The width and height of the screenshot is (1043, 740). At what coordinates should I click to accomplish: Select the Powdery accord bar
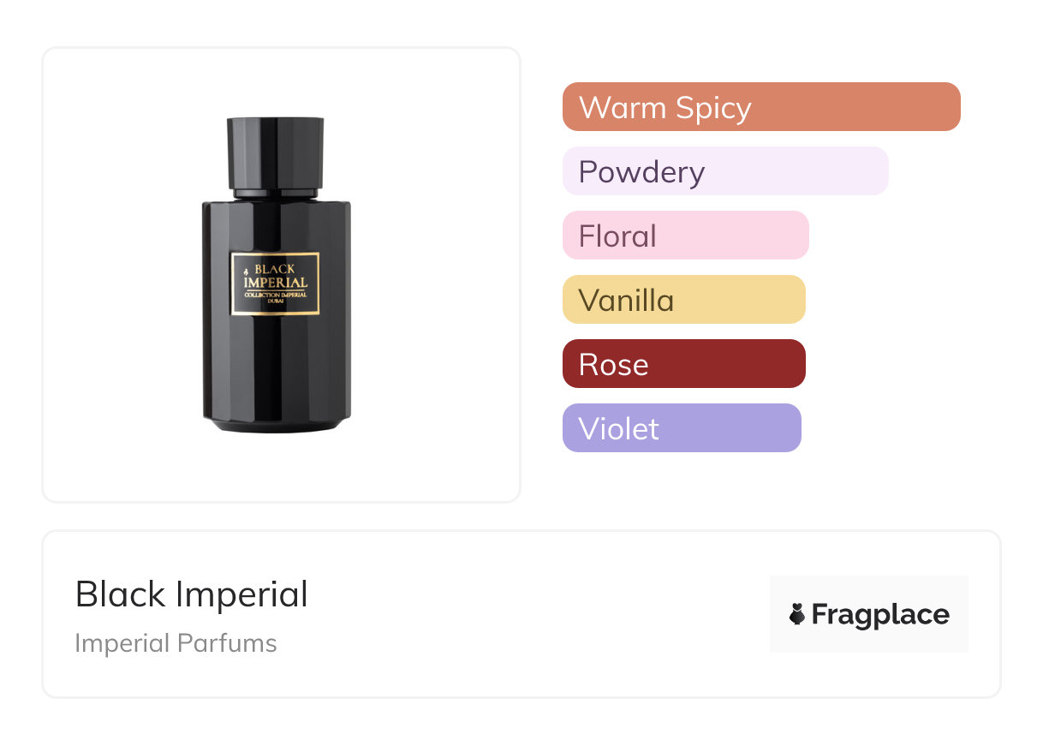pos(725,171)
